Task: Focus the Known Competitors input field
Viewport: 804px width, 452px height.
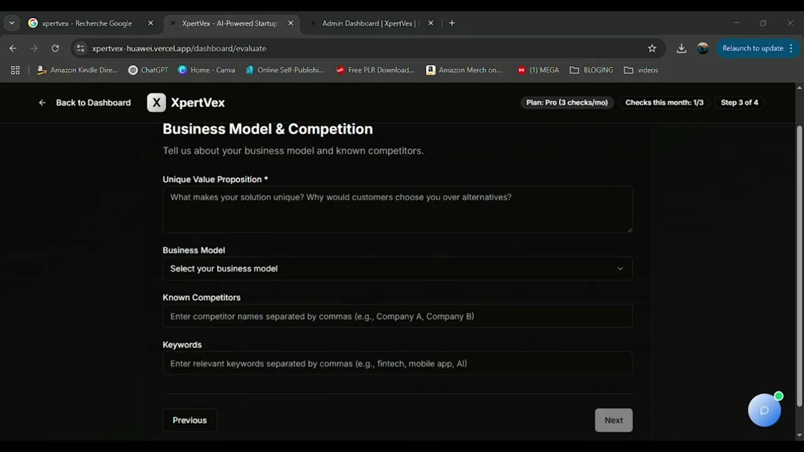Action: [x=397, y=316]
